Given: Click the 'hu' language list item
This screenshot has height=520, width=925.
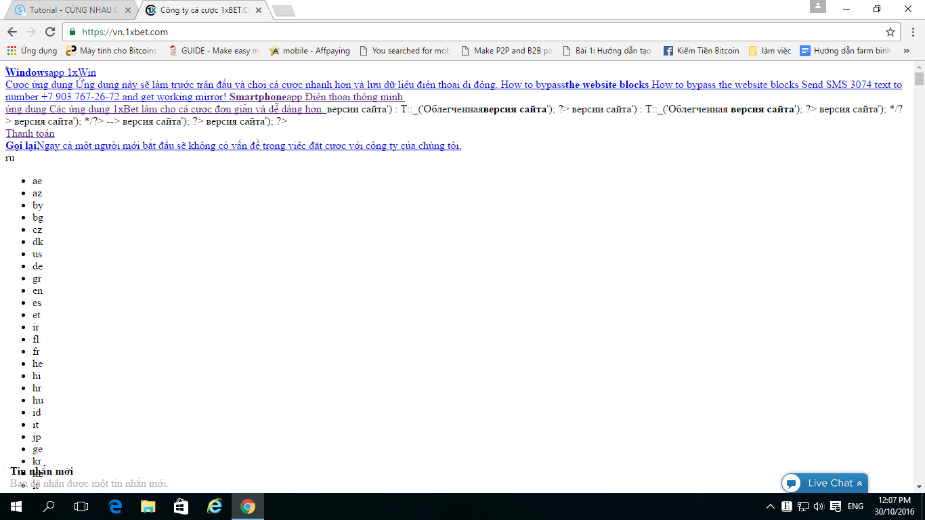Looking at the screenshot, I should tap(38, 400).
